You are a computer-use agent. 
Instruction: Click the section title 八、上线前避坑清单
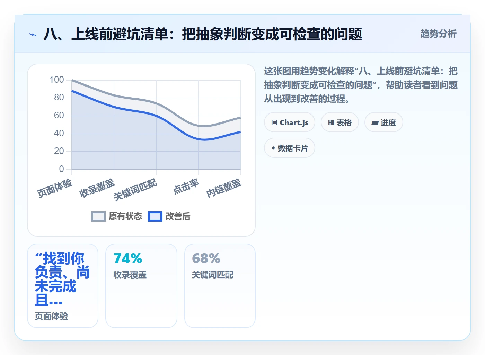203,34
